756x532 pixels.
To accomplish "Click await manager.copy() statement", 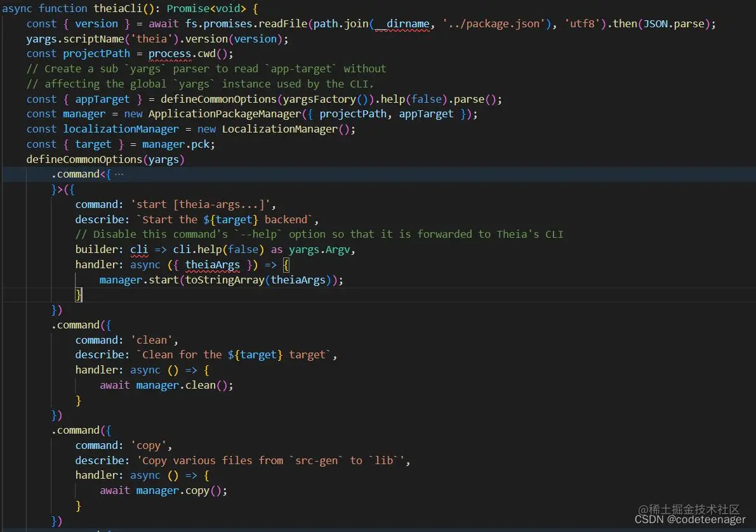I will point(163,491).
